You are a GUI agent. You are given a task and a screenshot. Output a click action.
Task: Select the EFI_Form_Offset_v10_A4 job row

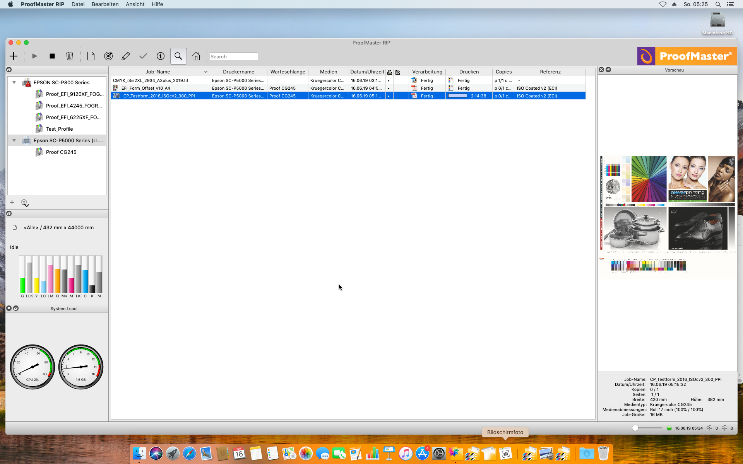pyautogui.click(x=146, y=88)
